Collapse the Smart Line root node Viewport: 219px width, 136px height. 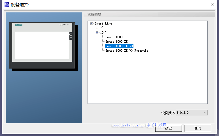pos(92,24)
